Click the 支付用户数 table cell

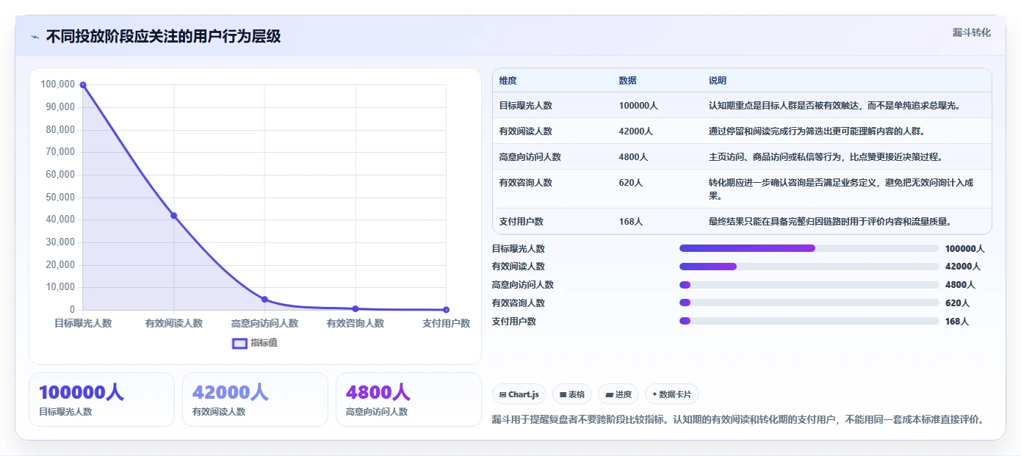click(522, 221)
